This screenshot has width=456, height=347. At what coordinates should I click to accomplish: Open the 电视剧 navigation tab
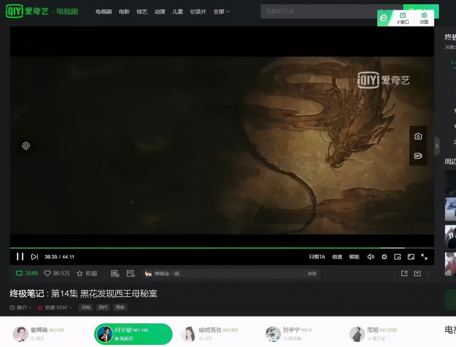(104, 12)
